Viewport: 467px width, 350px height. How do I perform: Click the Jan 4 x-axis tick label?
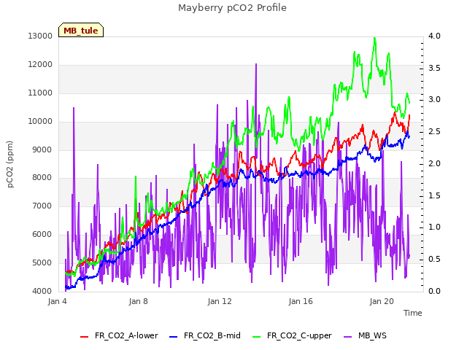pos(57,301)
